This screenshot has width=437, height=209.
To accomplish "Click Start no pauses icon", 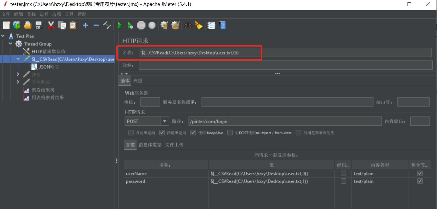I will tap(130, 25).
